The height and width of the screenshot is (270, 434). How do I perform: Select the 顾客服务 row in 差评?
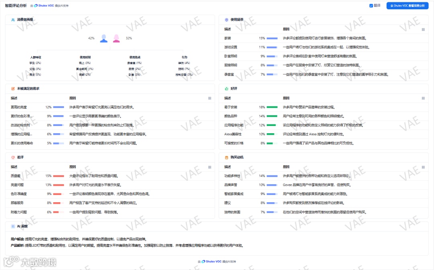[x=110, y=203]
